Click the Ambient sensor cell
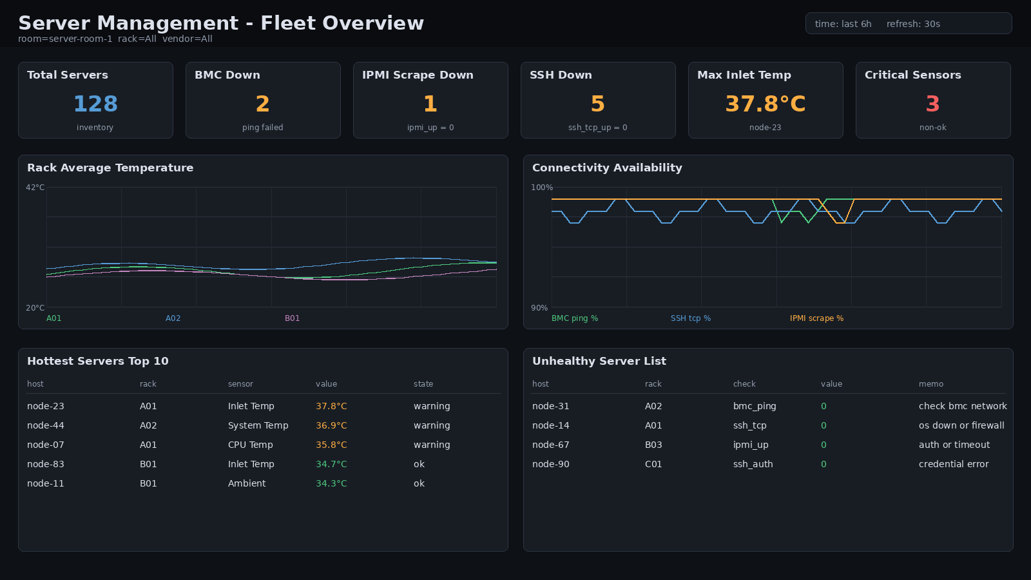 click(247, 483)
